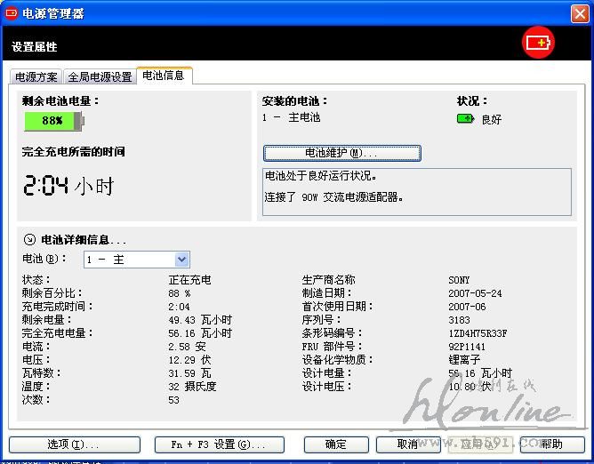The width and height of the screenshot is (594, 464).
Task: Click the 88% remaining battery gauge
Action: tap(54, 121)
